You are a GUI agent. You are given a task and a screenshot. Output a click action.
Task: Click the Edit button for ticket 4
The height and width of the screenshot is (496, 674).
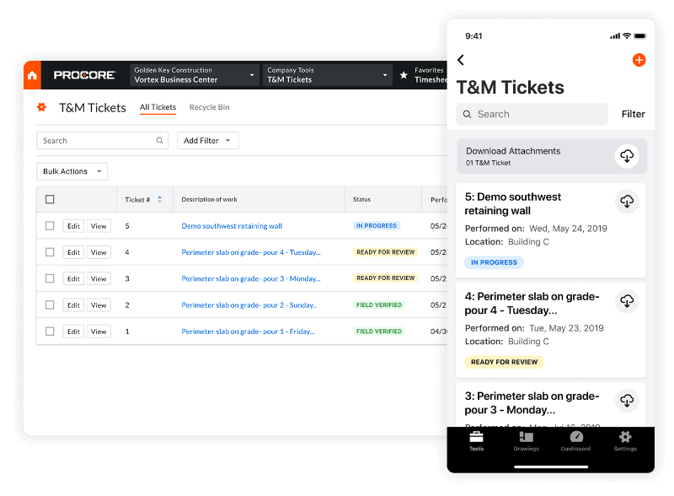pyautogui.click(x=73, y=252)
